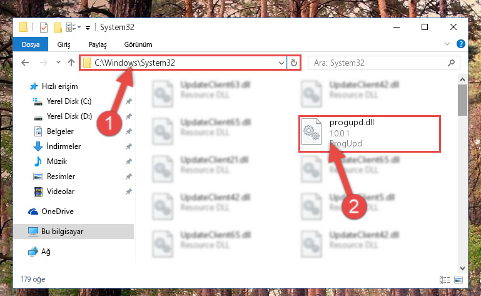Image resolution: width=481 pixels, height=296 pixels.
Task: Click the search magnifier icon
Action: (451, 63)
